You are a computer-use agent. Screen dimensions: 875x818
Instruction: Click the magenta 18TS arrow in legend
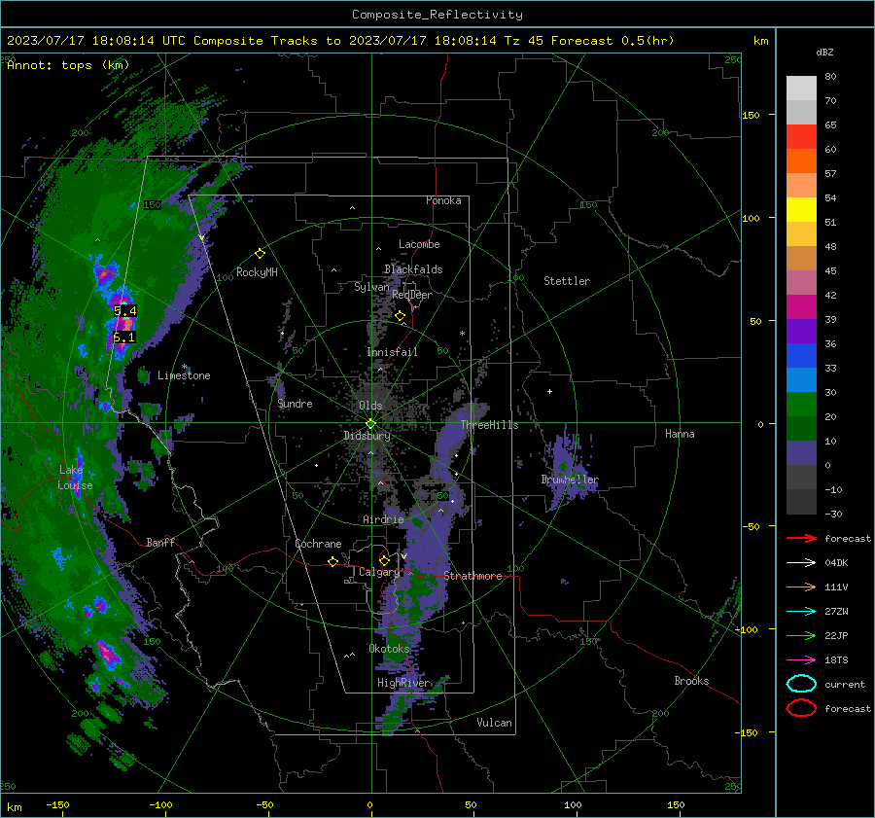click(801, 660)
